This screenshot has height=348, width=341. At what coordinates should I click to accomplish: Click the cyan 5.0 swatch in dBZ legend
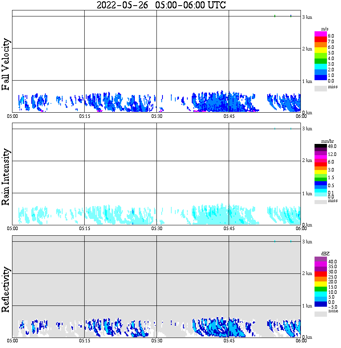click(x=321, y=294)
